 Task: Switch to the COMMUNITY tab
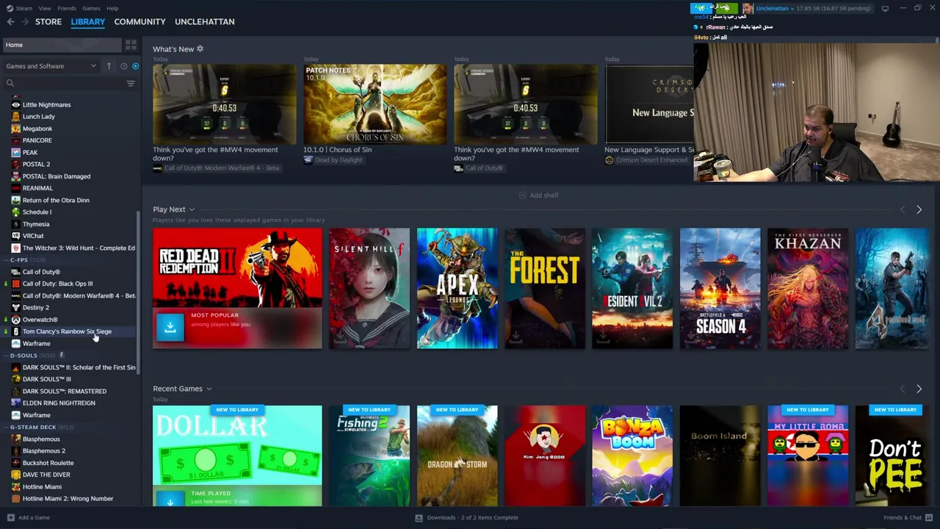140,22
